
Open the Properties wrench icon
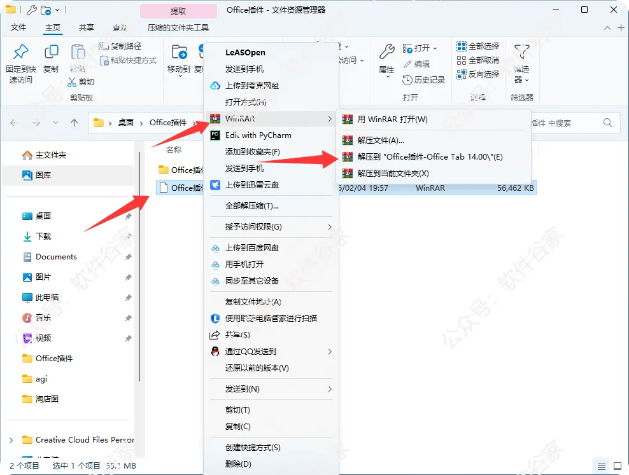click(386, 52)
